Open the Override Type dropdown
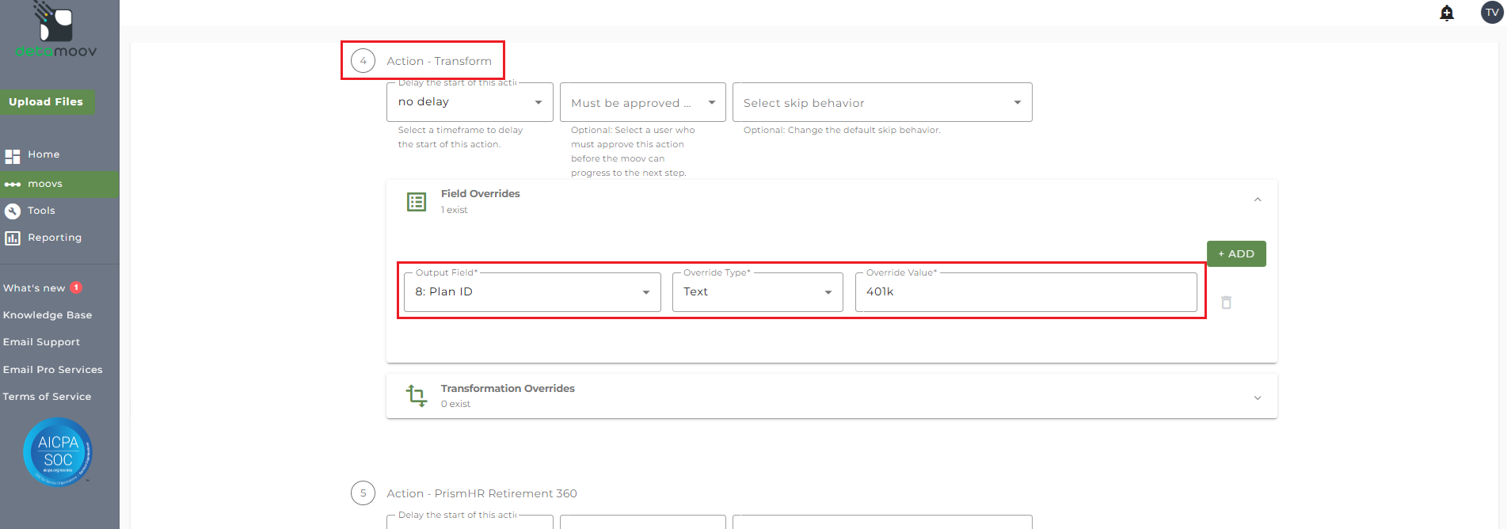Image resolution: width=1507 pixels, height=529 pixels. pos(757,292)
